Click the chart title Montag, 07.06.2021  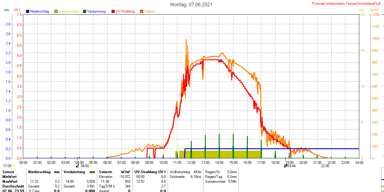(191, 4)
